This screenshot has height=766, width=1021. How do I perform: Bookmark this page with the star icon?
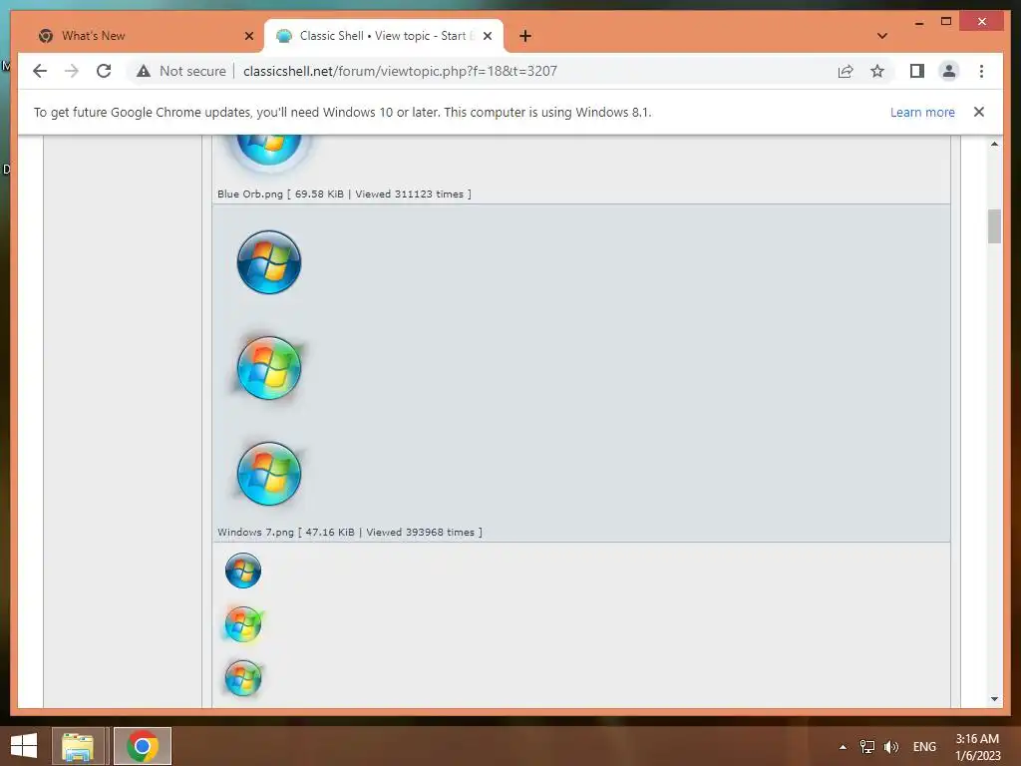pos(877,71)
